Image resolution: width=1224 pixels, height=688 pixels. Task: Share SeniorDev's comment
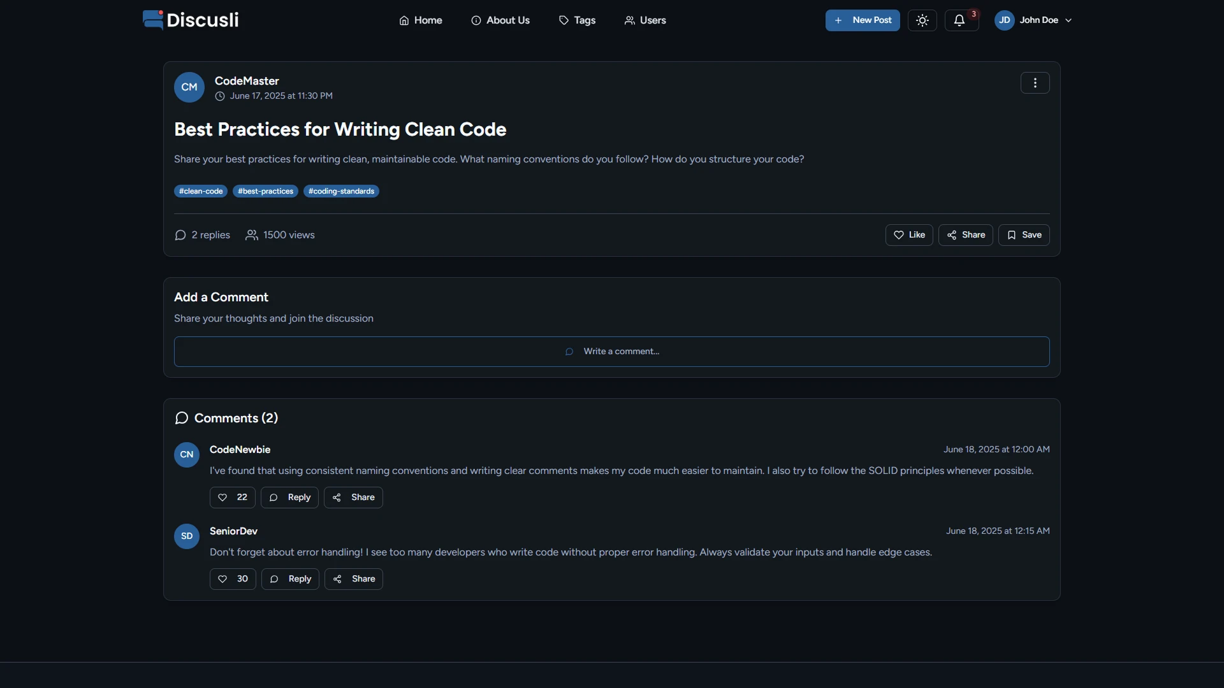pyautogui.click(x=354, y=579)
